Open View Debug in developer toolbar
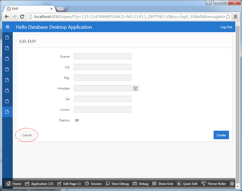The height and width of the screenshot is (191, 242). click(x=117, y=184)
